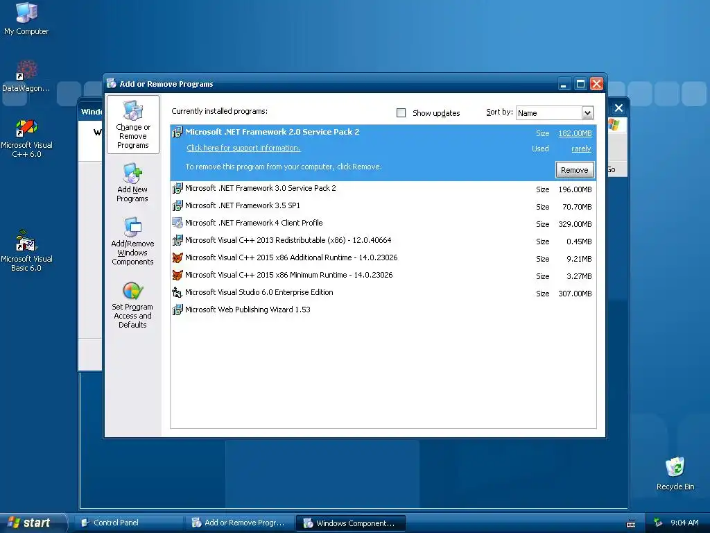Click the 307.00MB size value
This screenshot has width=710, height=533.
click(x=575, y=294)
